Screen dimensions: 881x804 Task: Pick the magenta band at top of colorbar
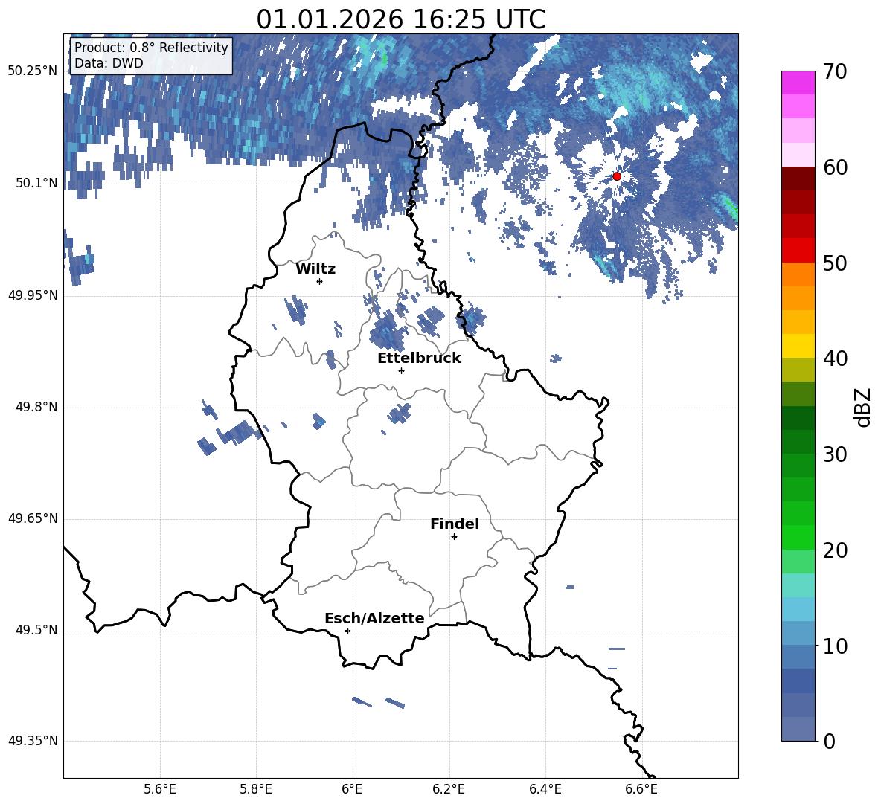tap(798, 83)
